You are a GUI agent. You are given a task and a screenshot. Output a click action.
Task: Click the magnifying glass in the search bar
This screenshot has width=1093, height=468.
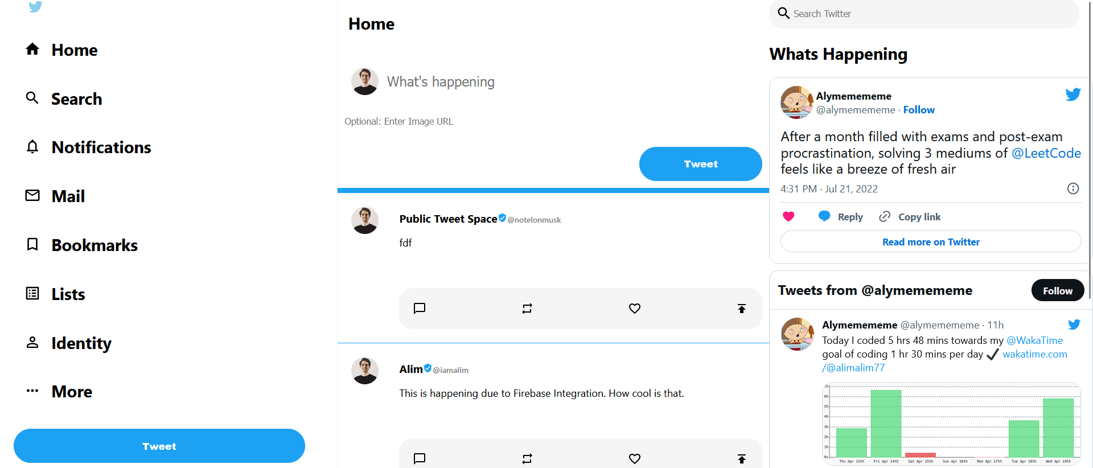click(783, 13)
